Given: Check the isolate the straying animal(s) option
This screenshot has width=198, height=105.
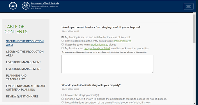Looking at the screenshot, I should (x=63, y=95).
